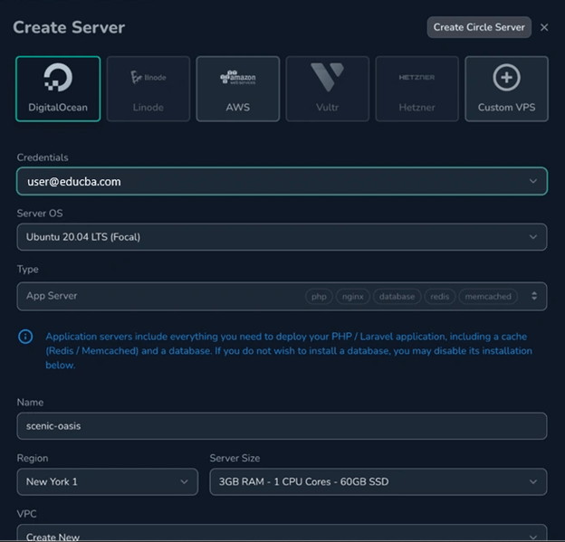Choose the Linode provider card

tap(148, 89)
